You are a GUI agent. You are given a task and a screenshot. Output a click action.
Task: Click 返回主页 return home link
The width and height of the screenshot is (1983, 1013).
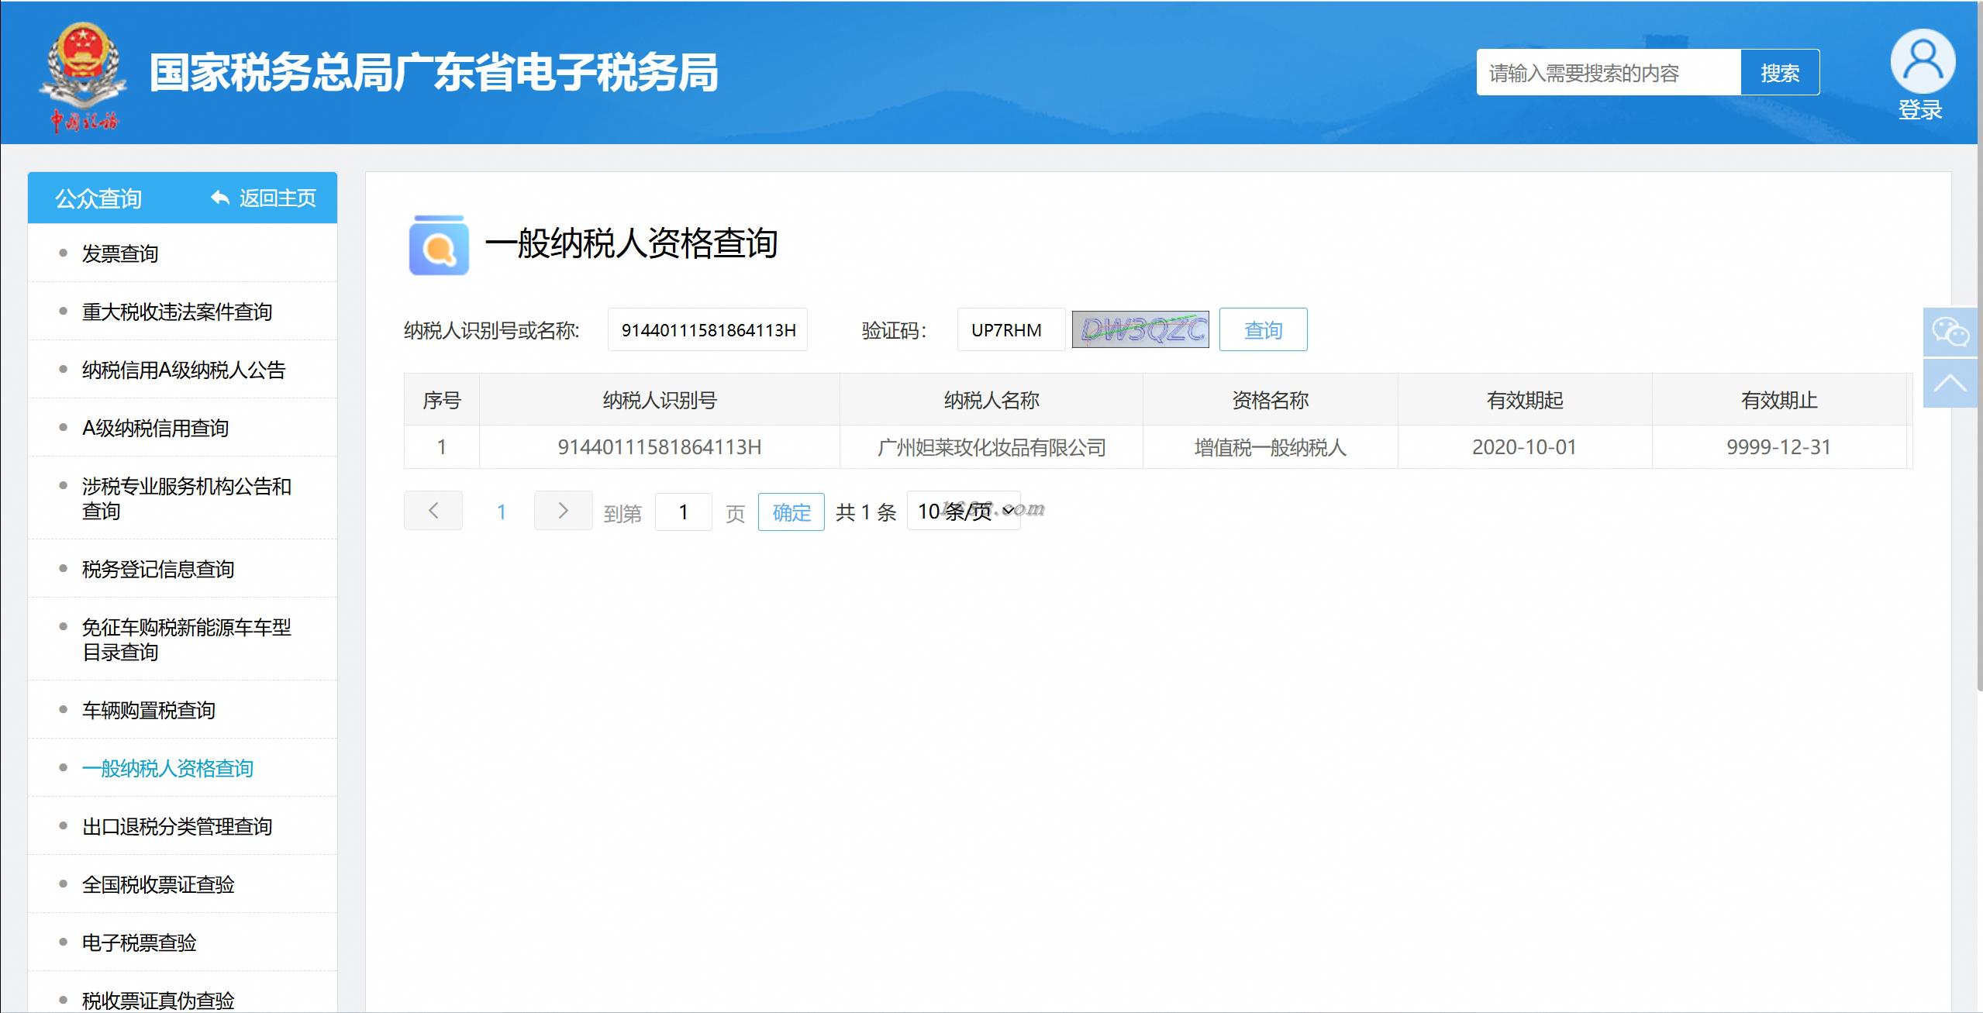tap(264, 198)
